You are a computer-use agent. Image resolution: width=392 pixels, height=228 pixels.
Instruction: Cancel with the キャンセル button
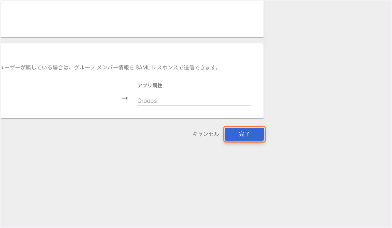click(205, 134)
